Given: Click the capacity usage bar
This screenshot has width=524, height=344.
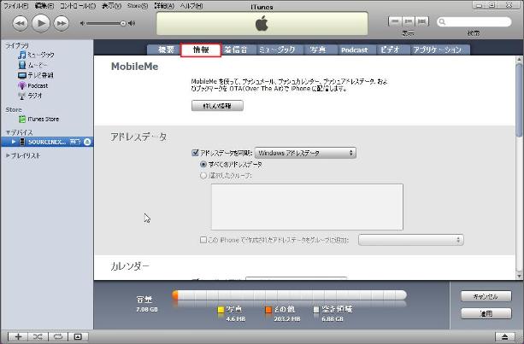Looking at the screenshot, I should pyautogui.click(x=290, y=295).
